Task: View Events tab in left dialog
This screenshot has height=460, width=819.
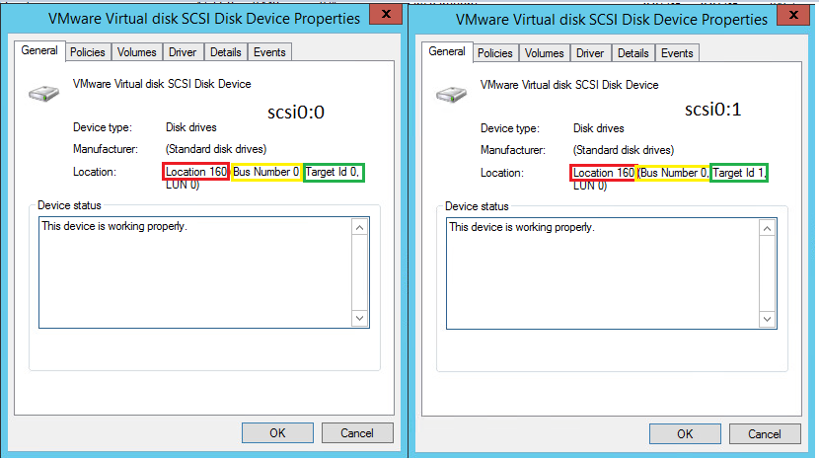Action: 269,52
